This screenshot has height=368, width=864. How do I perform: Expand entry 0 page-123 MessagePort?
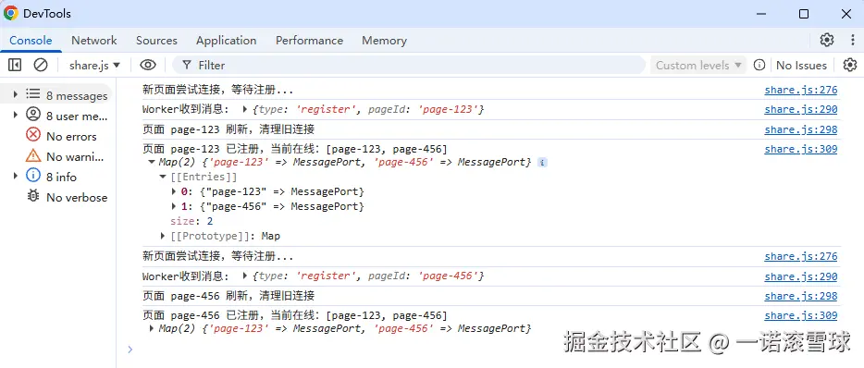175,191
